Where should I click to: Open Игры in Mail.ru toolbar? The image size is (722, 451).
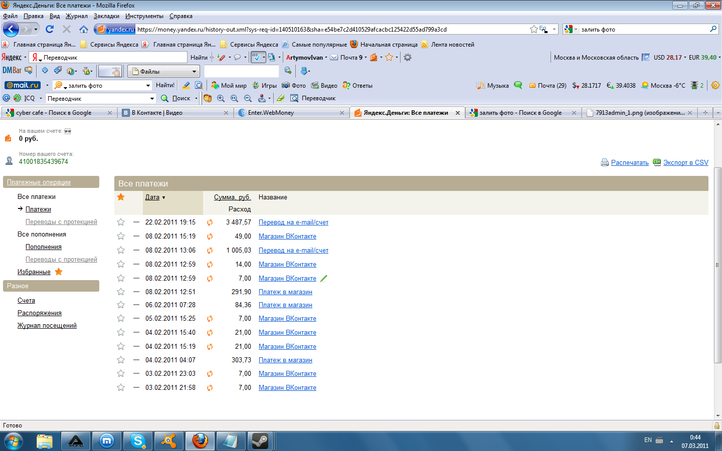pos(264,85)
